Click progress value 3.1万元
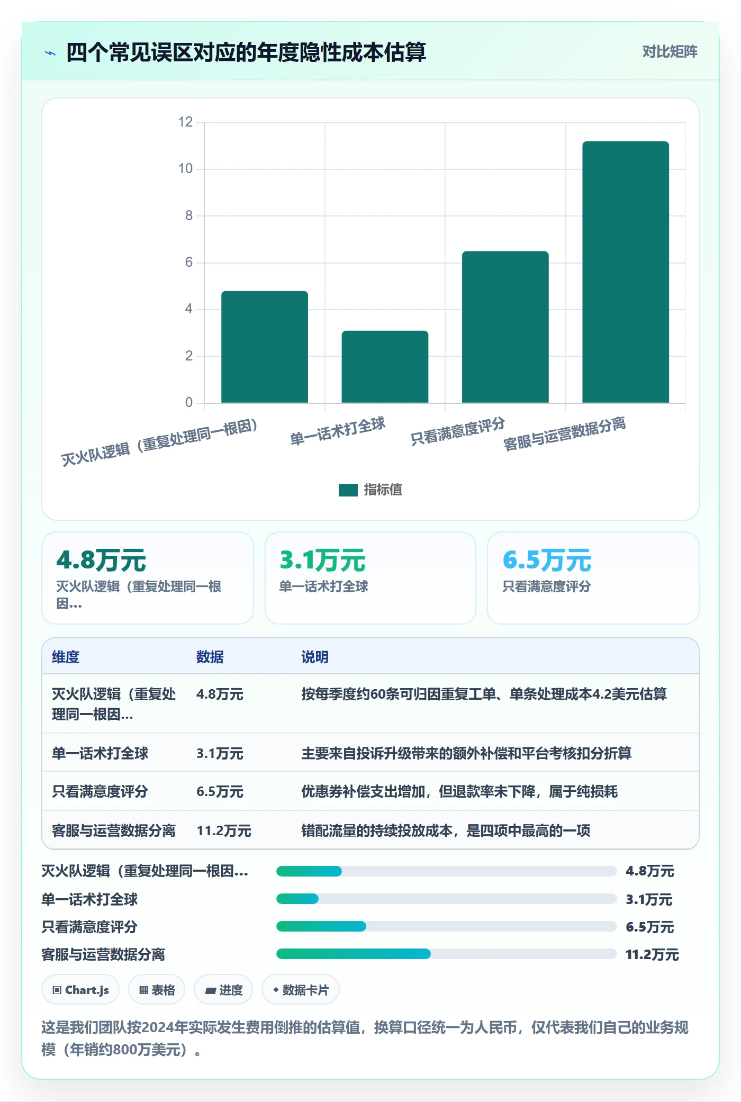 coord(649,899)
